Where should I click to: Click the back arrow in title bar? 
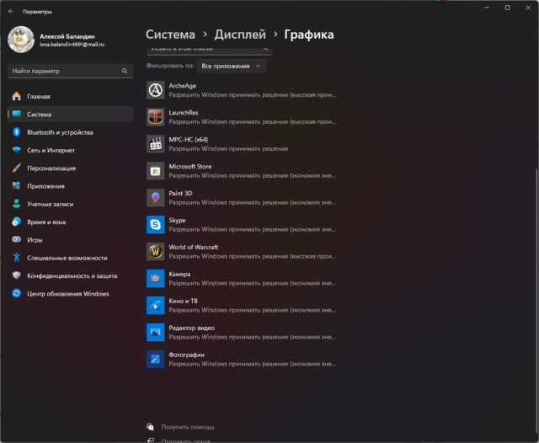point(11,12)
